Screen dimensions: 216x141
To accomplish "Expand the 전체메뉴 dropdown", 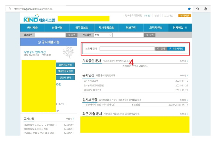I will coord(180,28).
